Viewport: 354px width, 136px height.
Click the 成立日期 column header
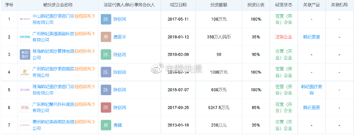[178, 5]
